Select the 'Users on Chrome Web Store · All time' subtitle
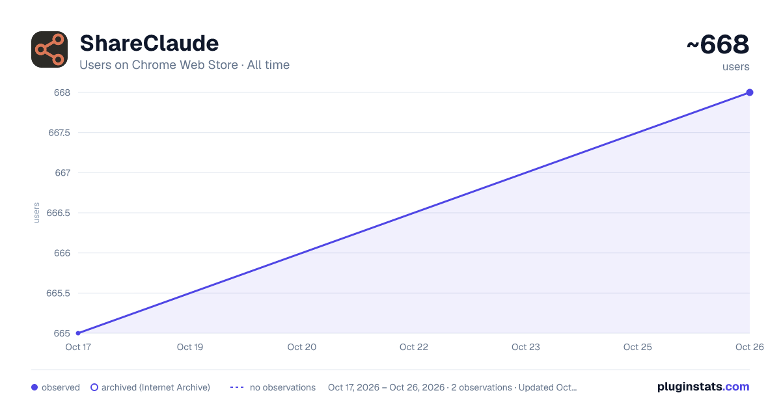This screenshot has height=410, width=781. click(184, 65)
